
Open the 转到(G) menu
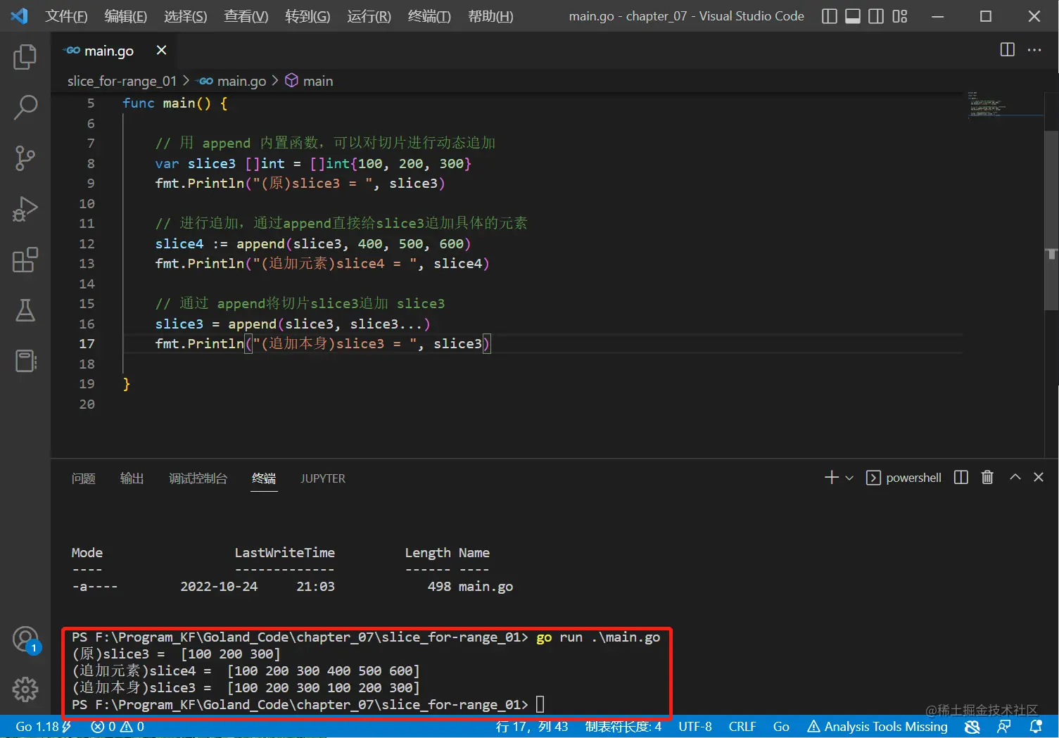307,16
